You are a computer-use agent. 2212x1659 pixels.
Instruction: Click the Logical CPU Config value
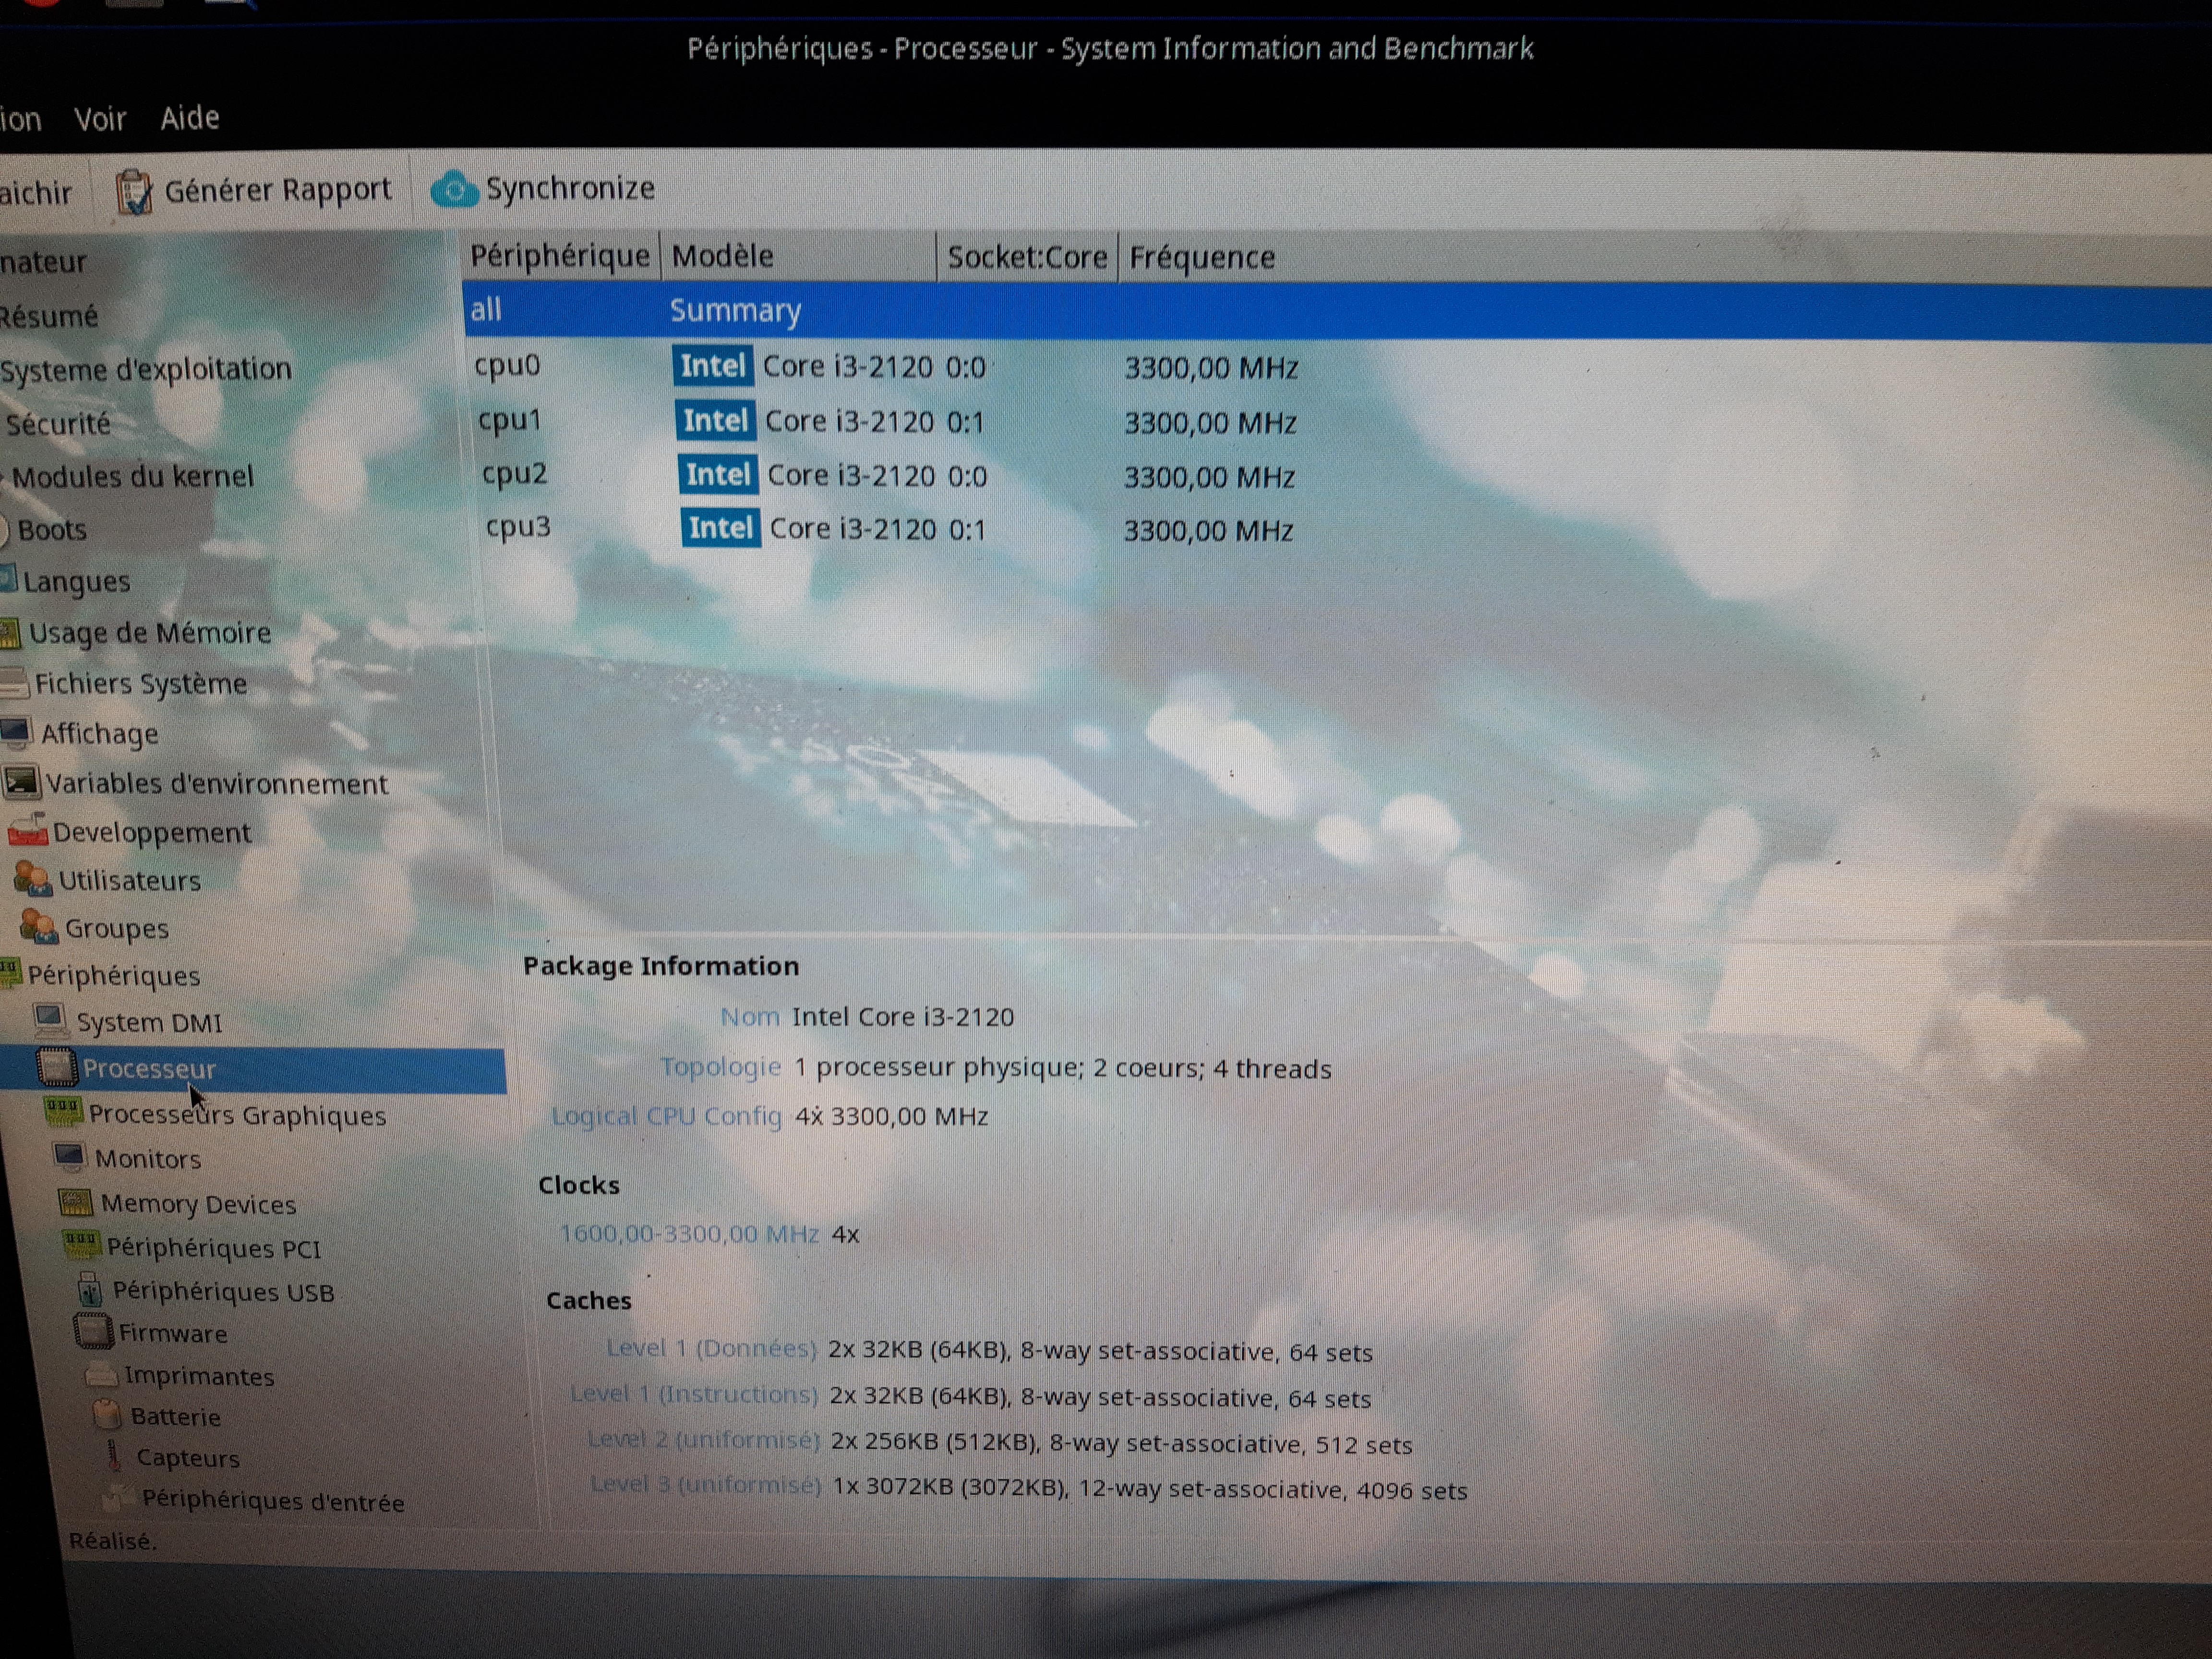[891, 1116]
